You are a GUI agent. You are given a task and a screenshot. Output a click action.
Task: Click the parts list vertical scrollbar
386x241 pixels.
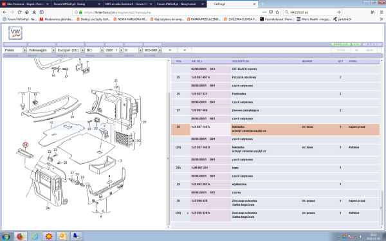point(169,159)
